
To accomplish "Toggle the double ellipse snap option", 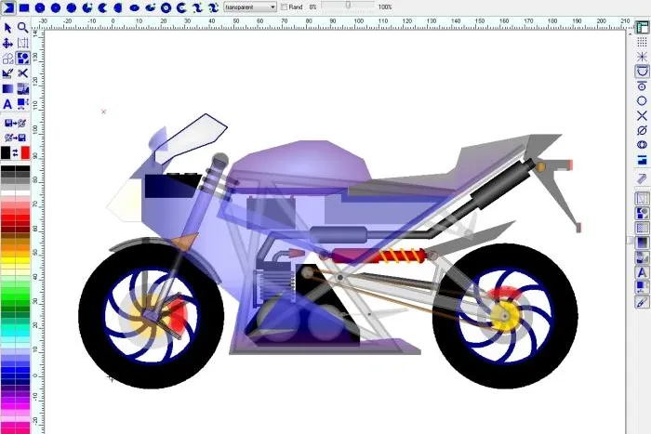I will click(x=642, y=145).
